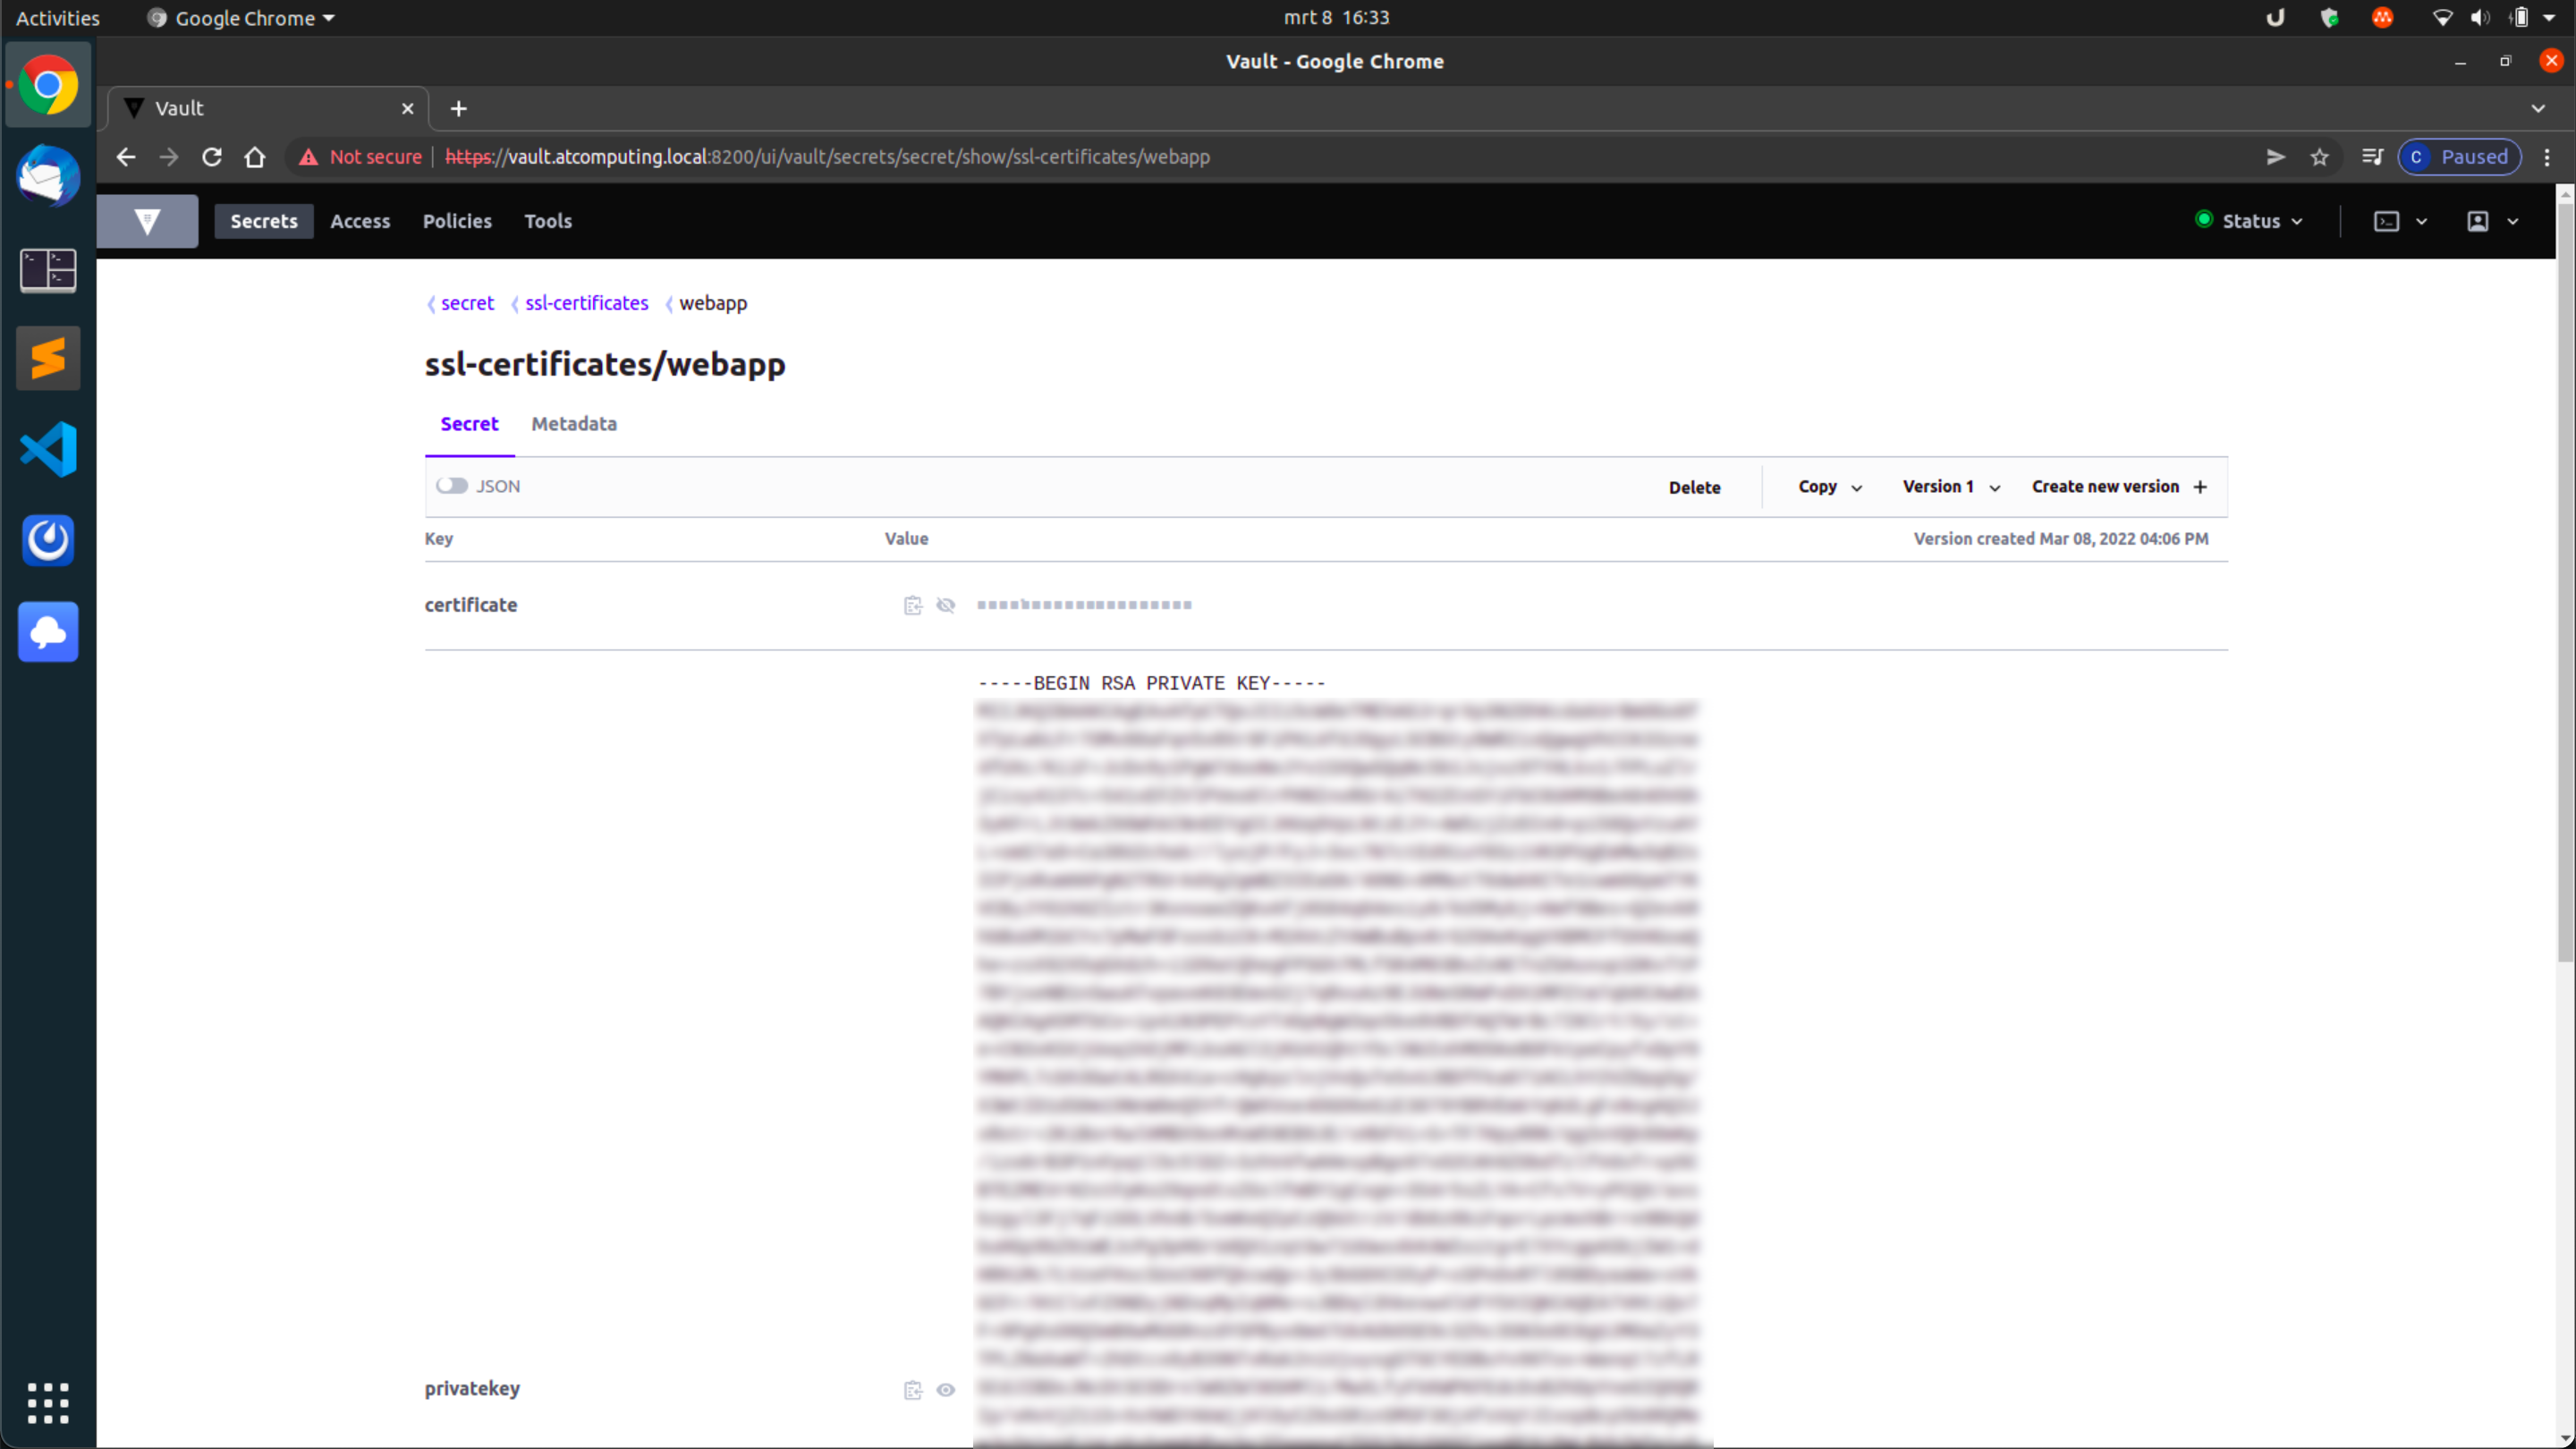Open the Vault console terminal icon
2576x1449 pixels.
click(2386, 221)
